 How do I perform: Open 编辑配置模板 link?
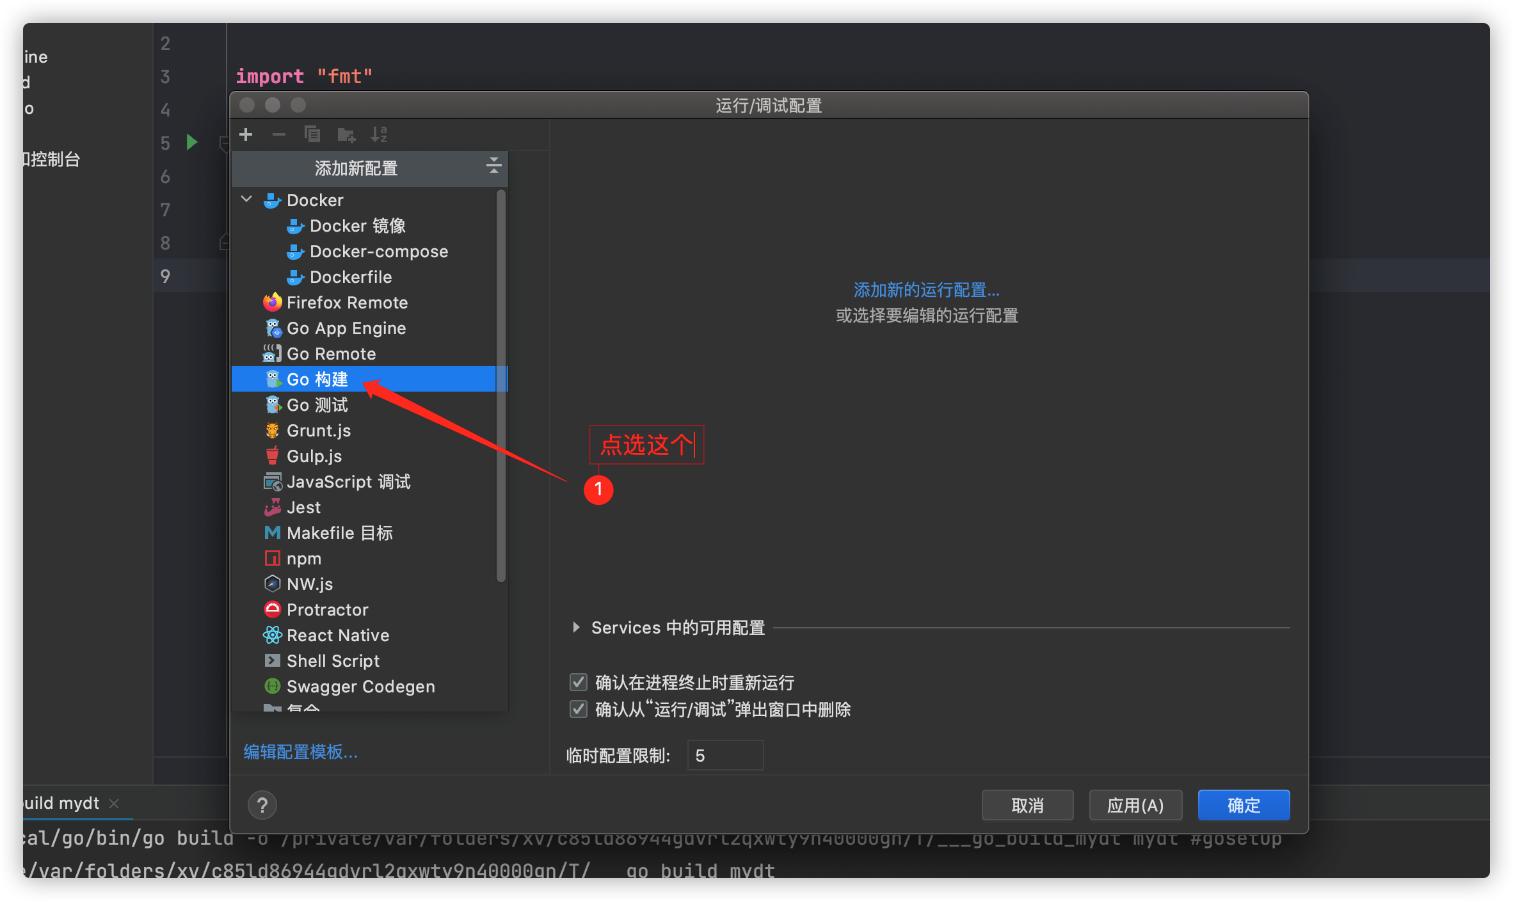click(300, 751)
